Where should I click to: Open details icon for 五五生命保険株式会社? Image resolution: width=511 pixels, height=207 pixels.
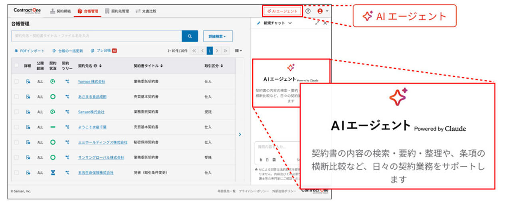(28, 173)
